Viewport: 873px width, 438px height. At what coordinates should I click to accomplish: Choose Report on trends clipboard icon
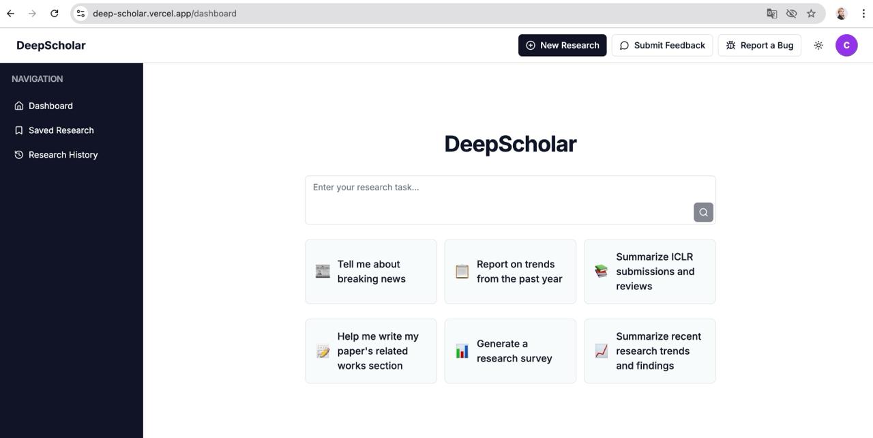[x=462, y=272]
